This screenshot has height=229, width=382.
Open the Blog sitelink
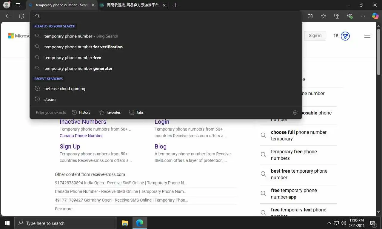tap(161, 146)
